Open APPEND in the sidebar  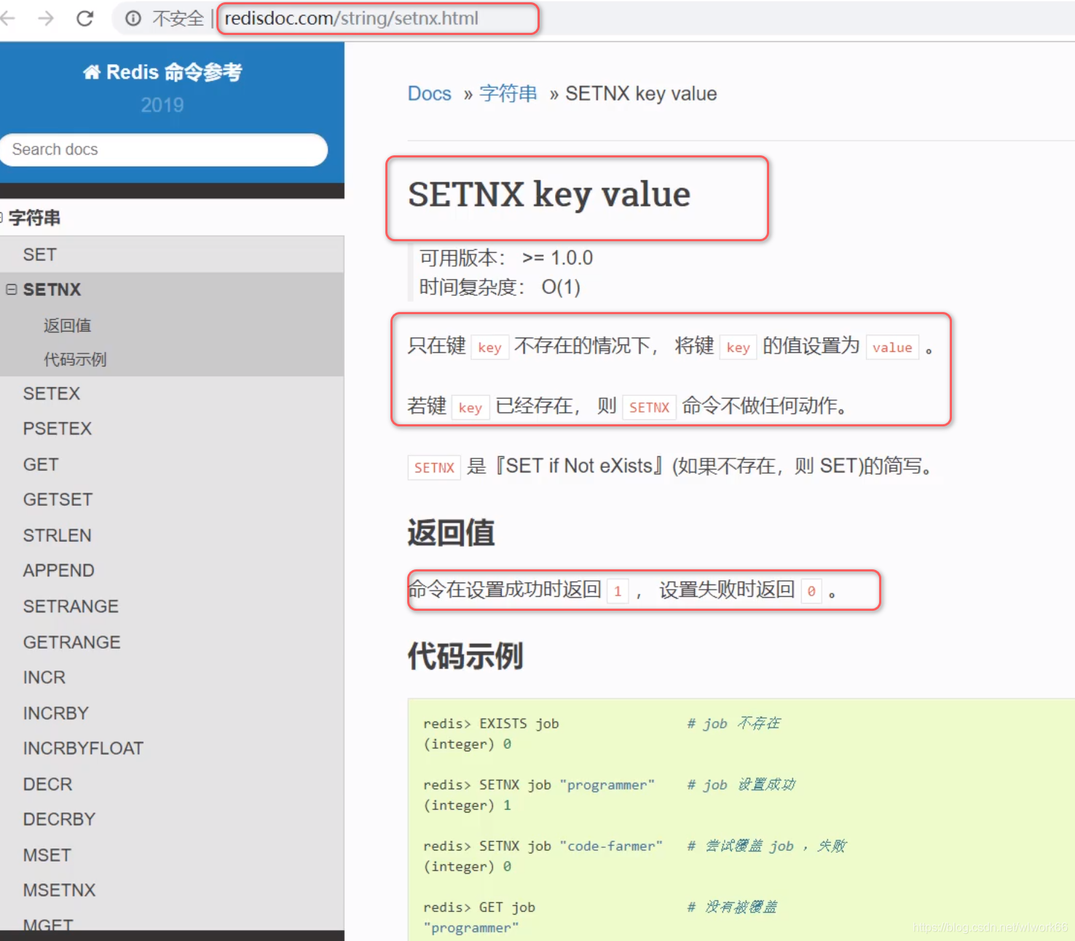(x=59, y=570)
